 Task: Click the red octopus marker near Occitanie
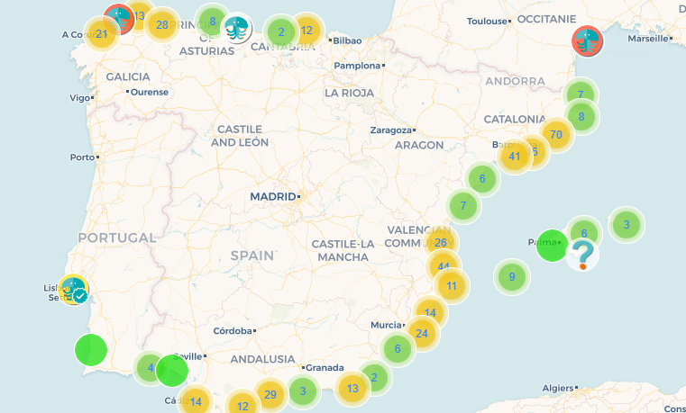pos(587,40)
